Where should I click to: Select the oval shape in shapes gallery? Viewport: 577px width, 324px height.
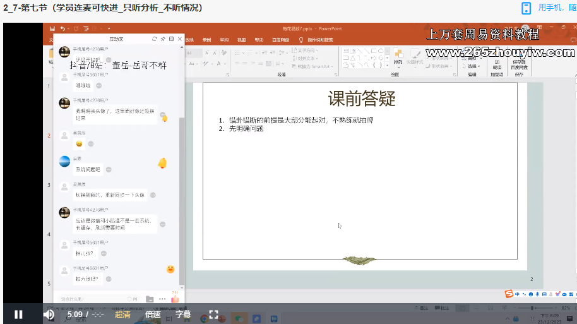click(x=381, y=51)
